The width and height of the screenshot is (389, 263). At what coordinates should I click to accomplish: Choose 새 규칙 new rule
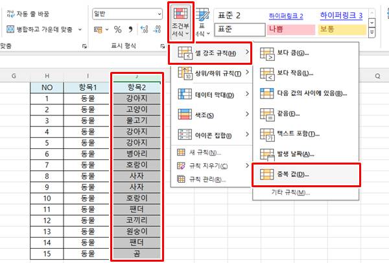[211, 152]
